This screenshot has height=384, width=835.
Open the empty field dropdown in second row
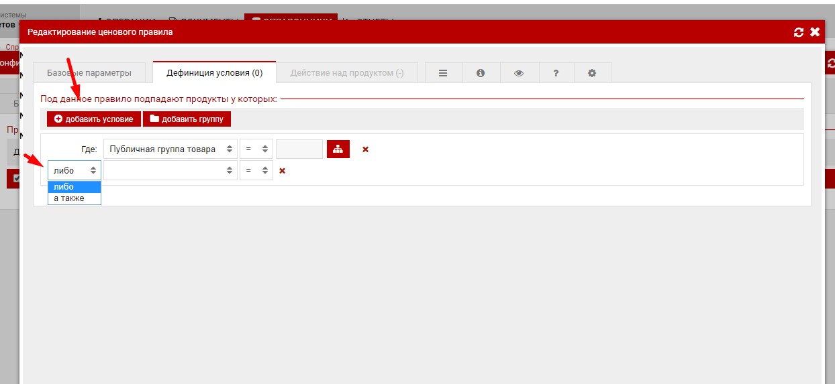[170, 170]
